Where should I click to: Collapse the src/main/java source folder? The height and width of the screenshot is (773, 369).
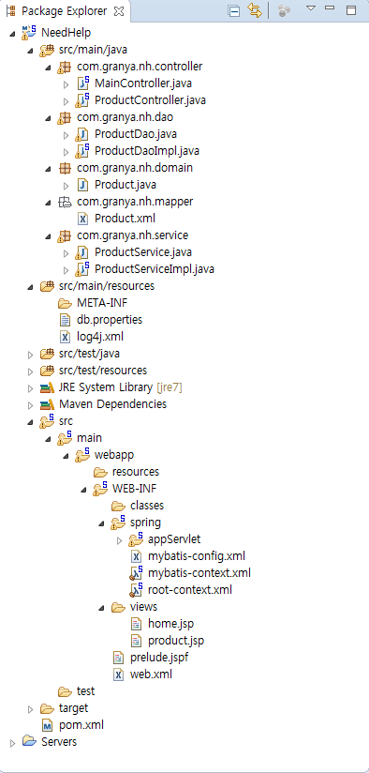[31, 50]
